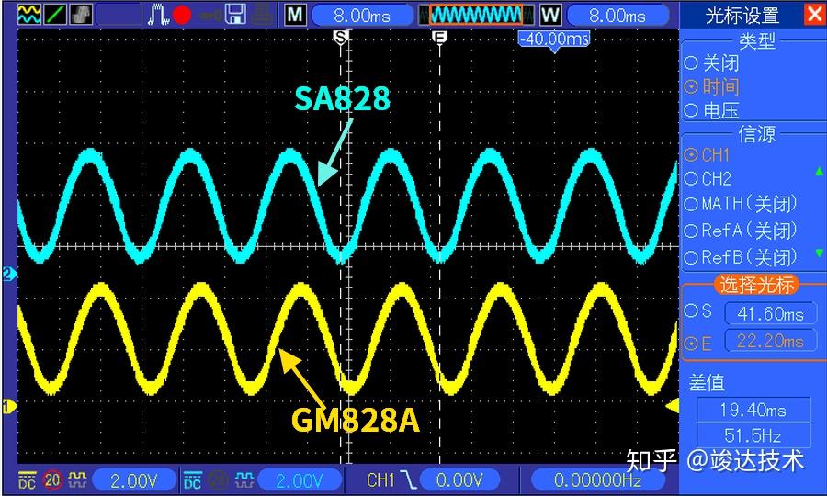Choose CH2 as cursor source
The image size is (827, 496).
pyautogui.click(x=708, y=179)
